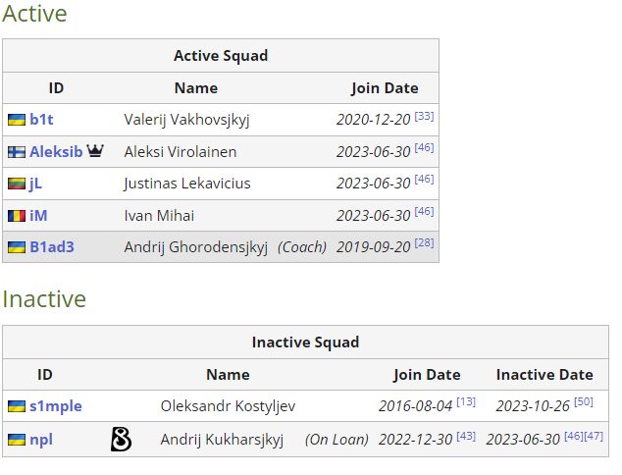Click reference [13] beside s1mple's join date
The width and height of the screenshot is (622, 475).
(466, 402)
